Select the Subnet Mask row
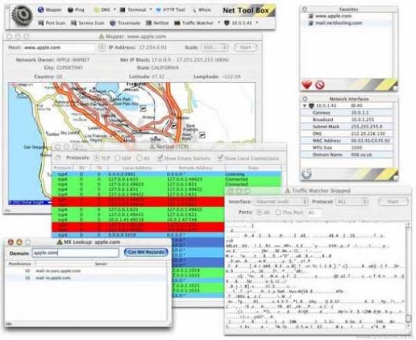Screen dimensions: 416x340 tap(347, 127)
